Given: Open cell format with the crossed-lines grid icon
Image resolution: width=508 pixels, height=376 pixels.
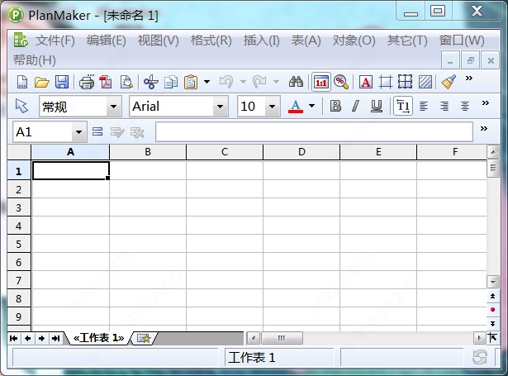Looking at the screenshot, I should coord(386,82).
